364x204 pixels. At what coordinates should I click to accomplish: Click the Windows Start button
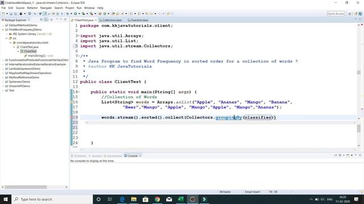pos(6,199)
